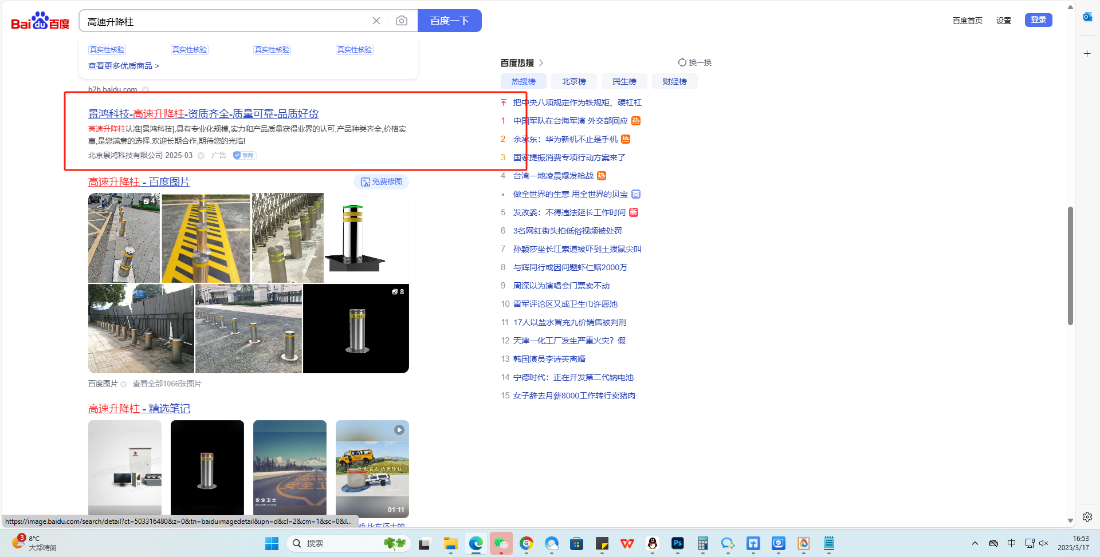Click the 中 input method indicator

click(1012, 543)
